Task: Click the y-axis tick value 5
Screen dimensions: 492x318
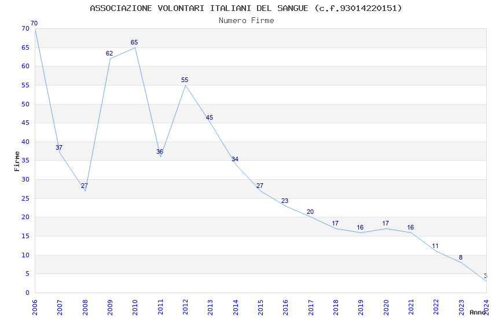Action: [x=27, y=274]
